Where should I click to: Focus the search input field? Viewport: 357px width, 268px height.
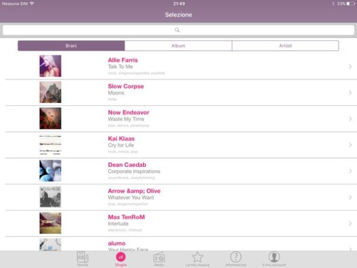click(178, 30)
